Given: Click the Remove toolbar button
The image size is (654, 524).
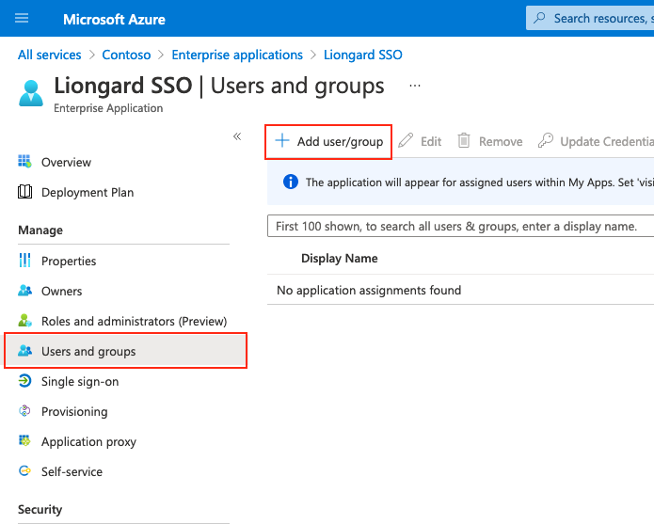Looking at the screenshot, I should [x=490, y=142].
